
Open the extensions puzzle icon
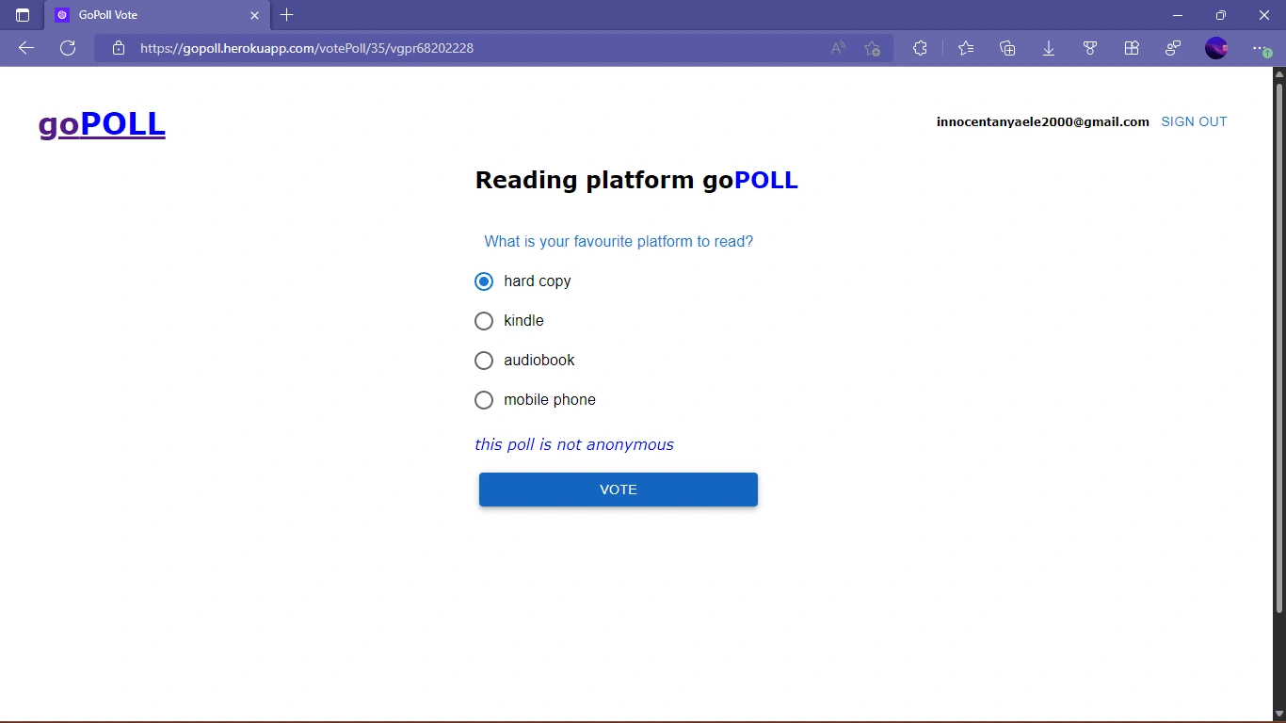click(920, 48)
